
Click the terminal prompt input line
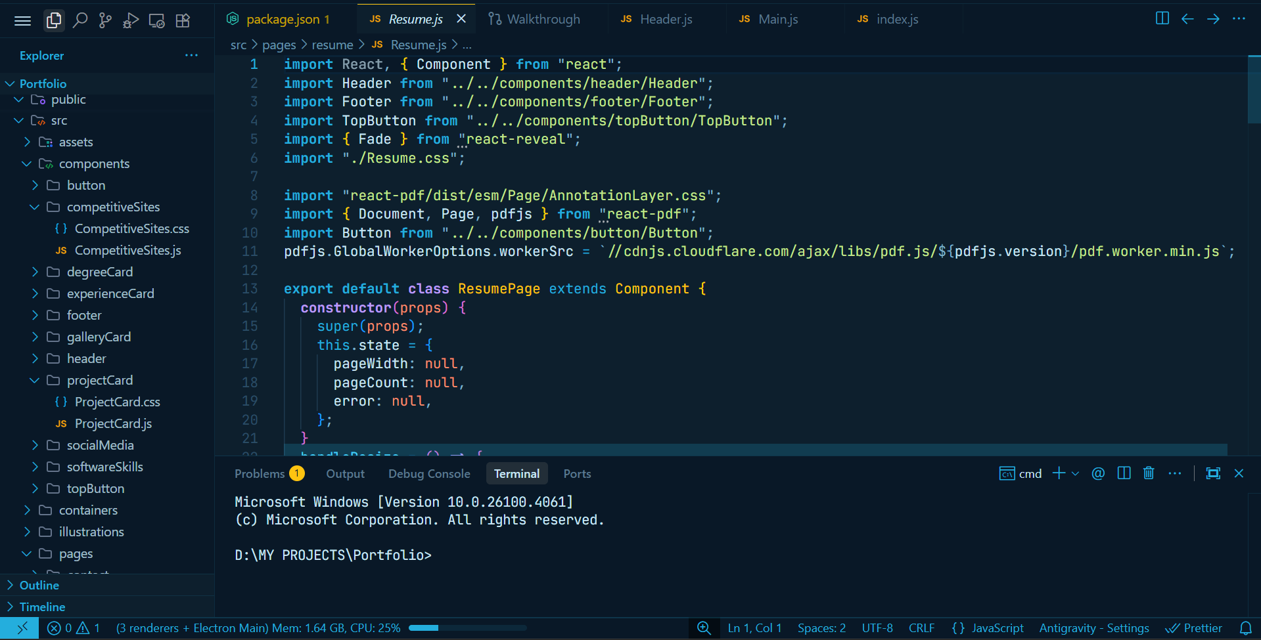coord(333,555)
